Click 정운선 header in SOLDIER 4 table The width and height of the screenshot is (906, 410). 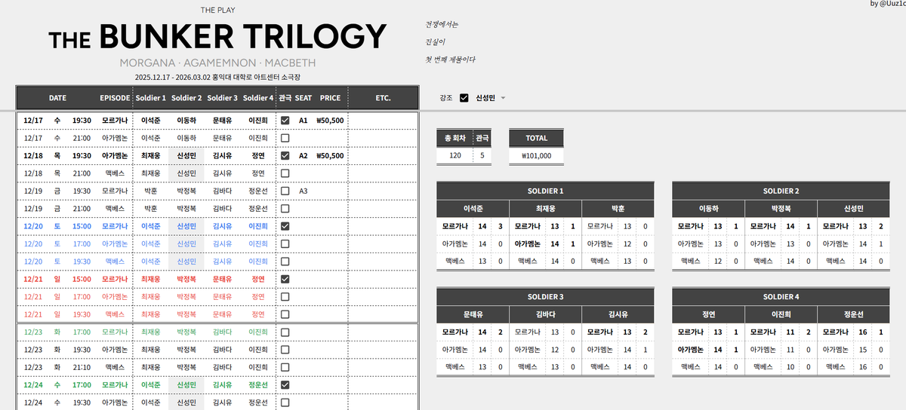(854, 314)
